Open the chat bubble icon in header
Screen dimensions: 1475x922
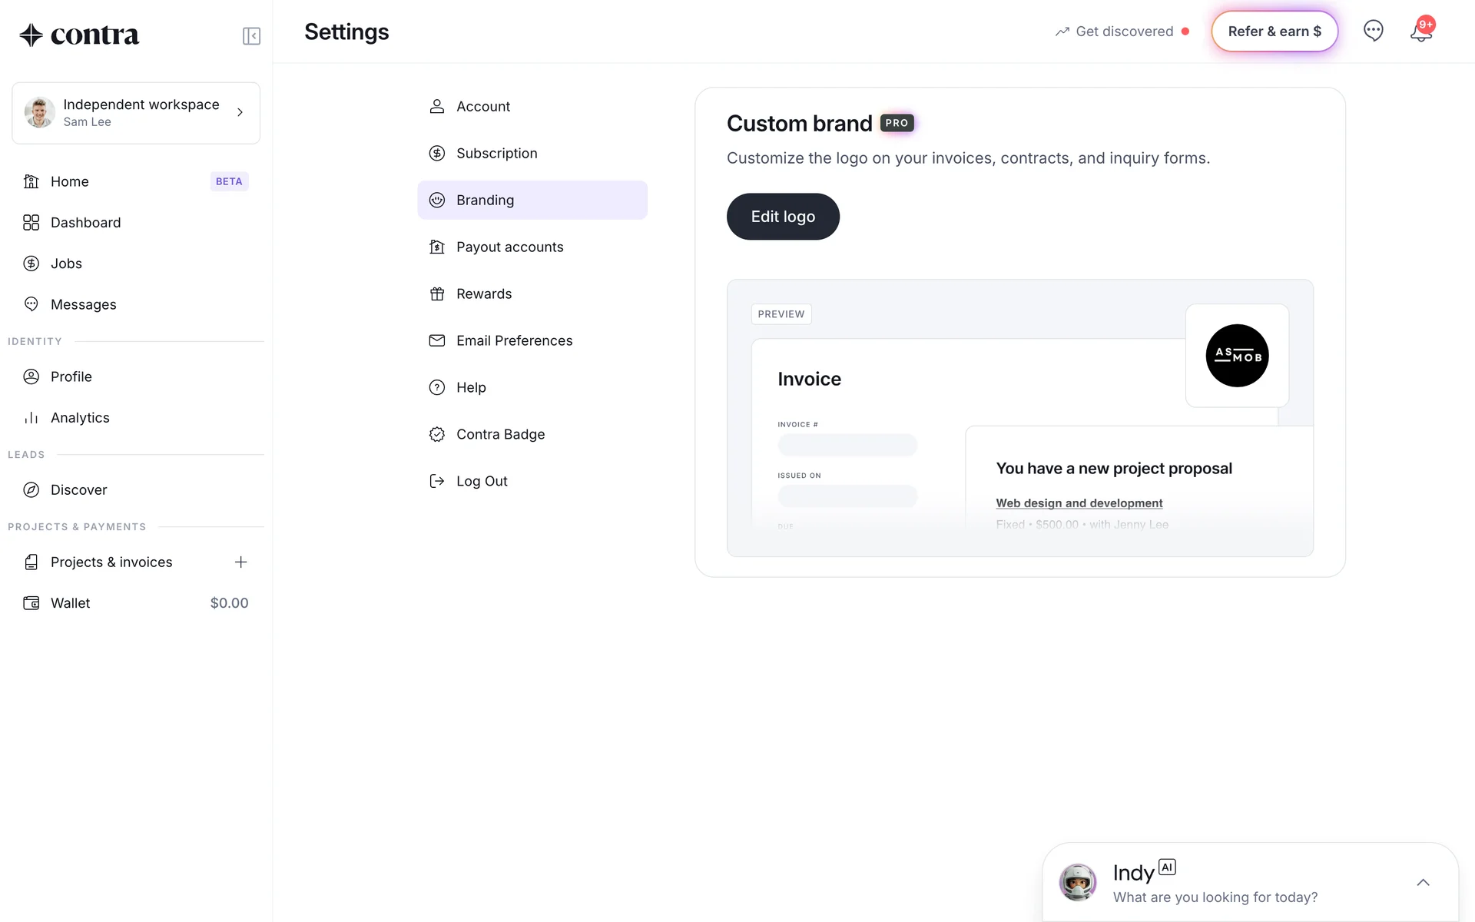(1373, 31)
